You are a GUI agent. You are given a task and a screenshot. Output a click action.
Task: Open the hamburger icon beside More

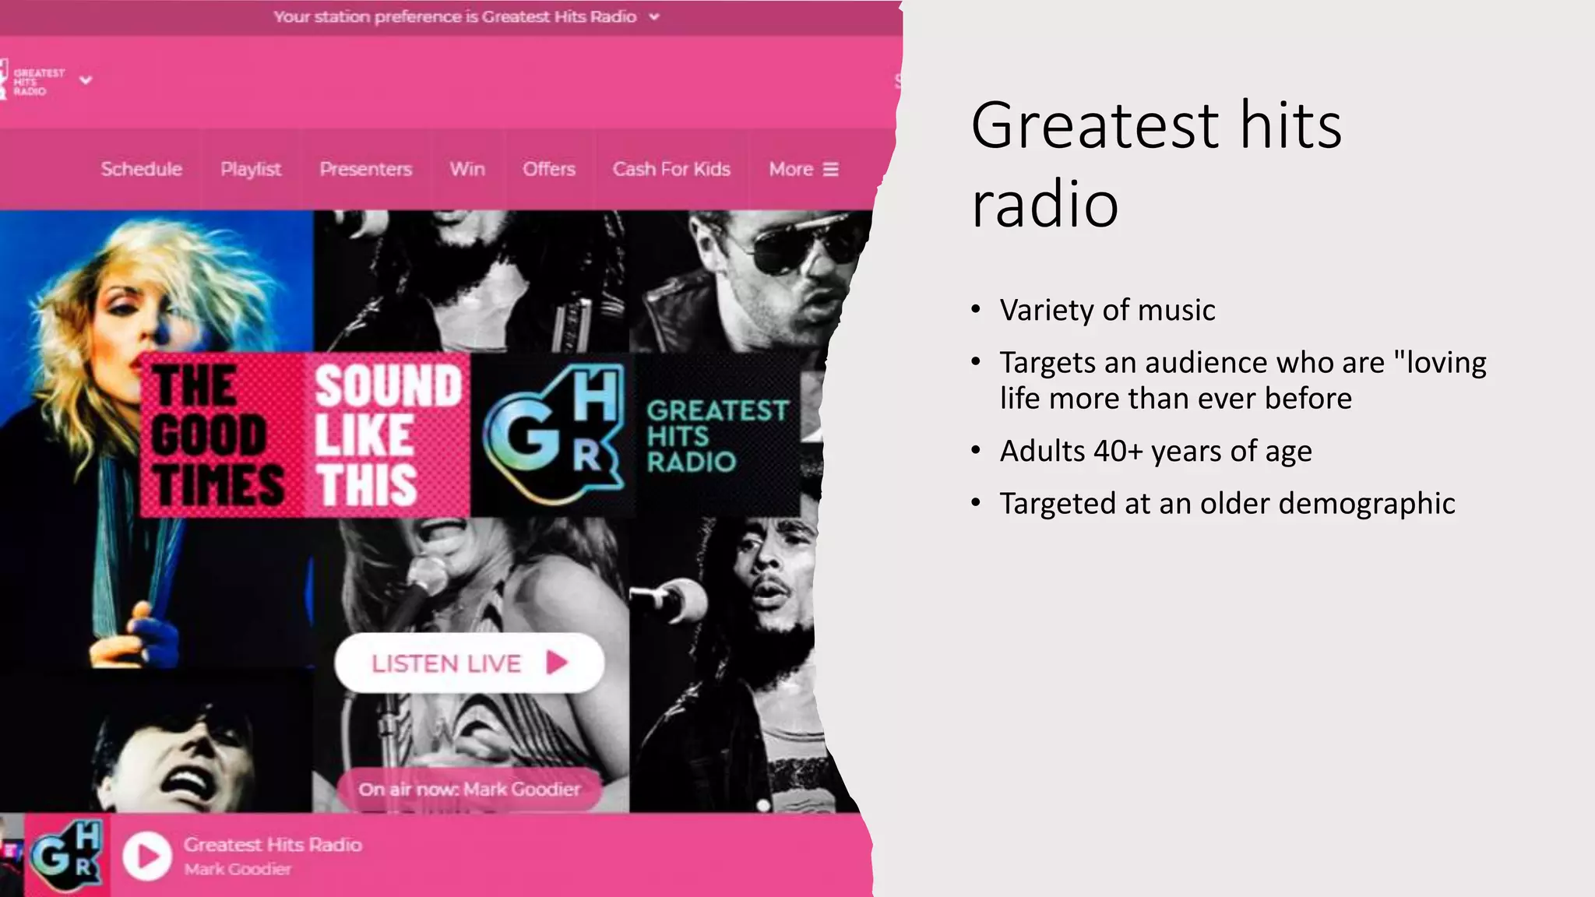(x=831, y=169)
